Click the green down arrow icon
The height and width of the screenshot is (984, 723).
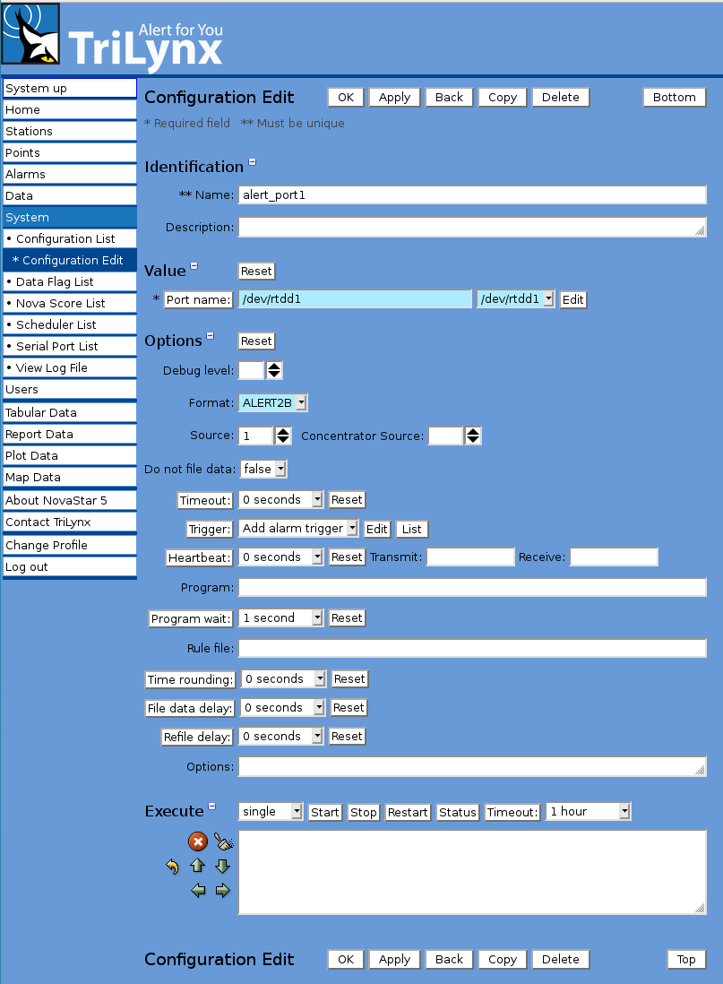click(222, 866)
